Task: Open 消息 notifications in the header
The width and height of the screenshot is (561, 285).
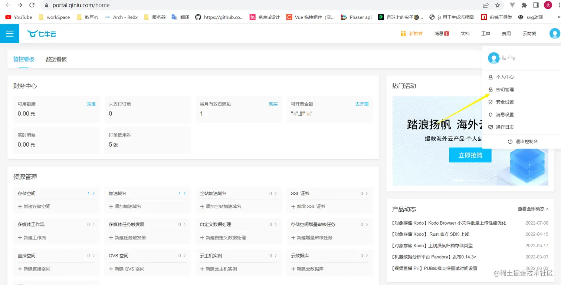Action: pos(442,34)
